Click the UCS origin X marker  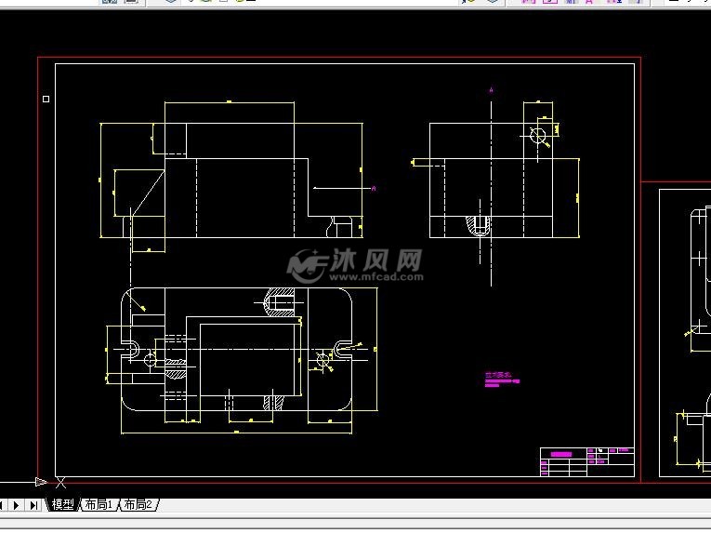pos(60,482)
